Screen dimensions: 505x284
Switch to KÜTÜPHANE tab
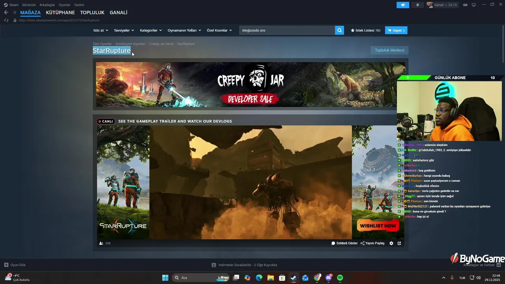(60, 13)
